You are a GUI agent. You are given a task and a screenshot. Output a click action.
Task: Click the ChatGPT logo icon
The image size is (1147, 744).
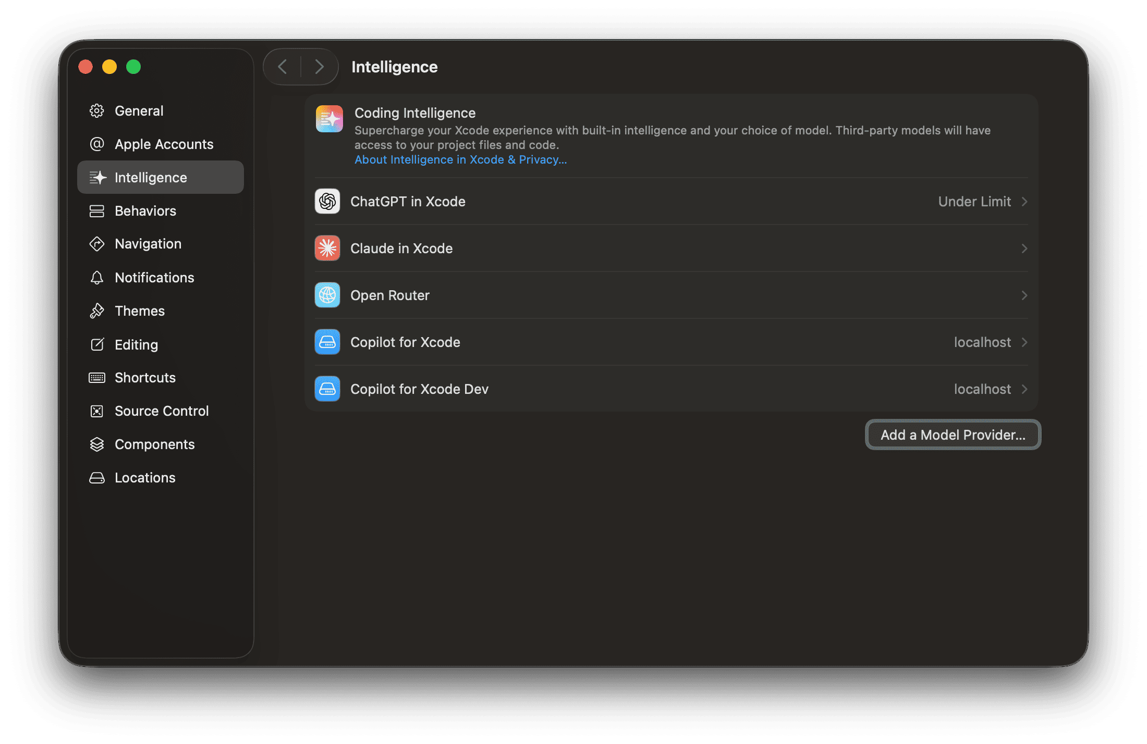[x=327, y=201]
